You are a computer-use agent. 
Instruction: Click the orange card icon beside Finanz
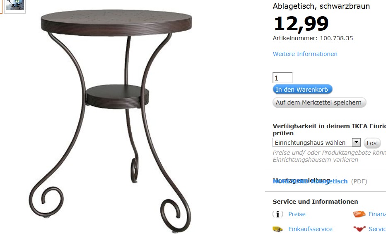(x=359, y=214)
